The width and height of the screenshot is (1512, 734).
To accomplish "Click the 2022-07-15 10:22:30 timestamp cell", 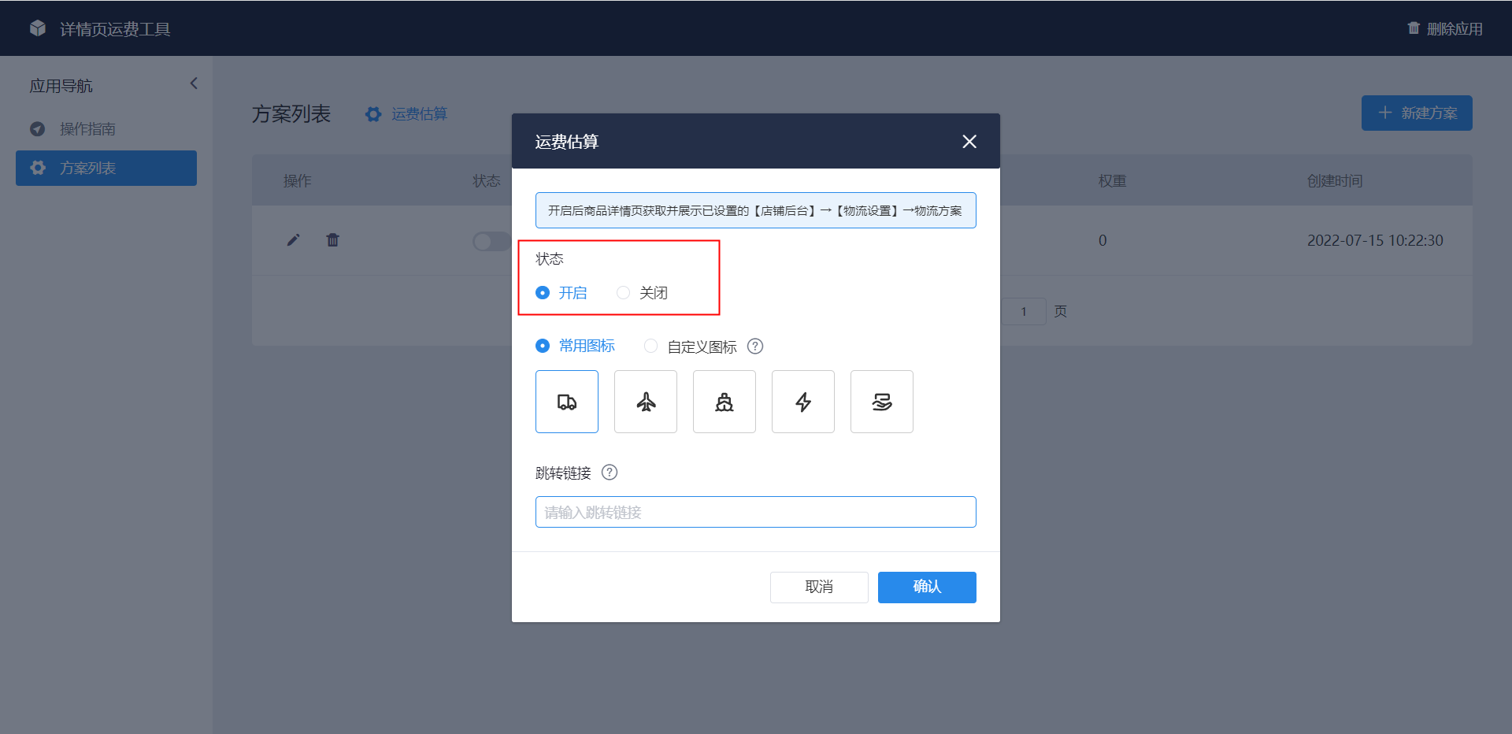I will click(x=1375, y=240).
